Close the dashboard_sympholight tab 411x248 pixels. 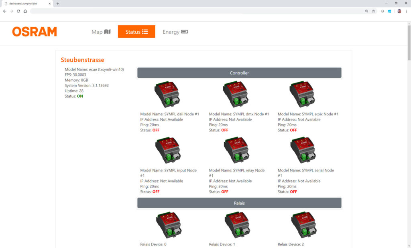pos(49,4)
